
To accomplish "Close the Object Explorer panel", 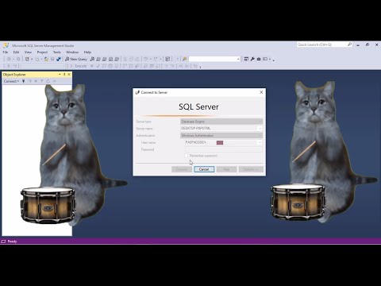I will click(69, 75).
